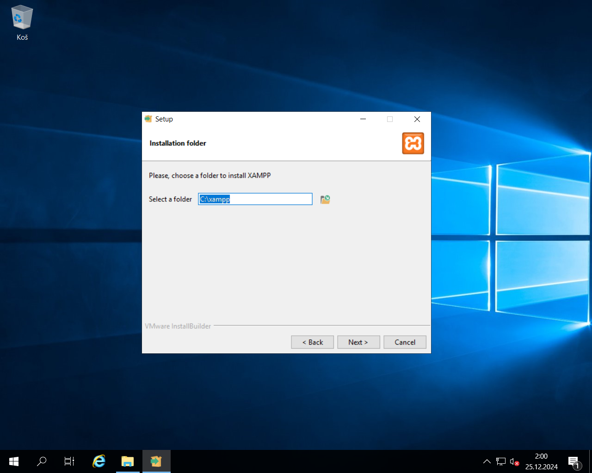Click Next to continue installation
592x473 pixels.
point(358,342)
